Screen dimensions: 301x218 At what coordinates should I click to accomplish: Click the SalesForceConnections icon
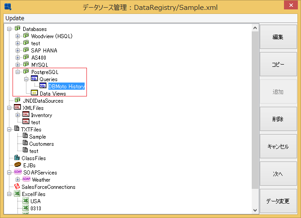[17, 186]
